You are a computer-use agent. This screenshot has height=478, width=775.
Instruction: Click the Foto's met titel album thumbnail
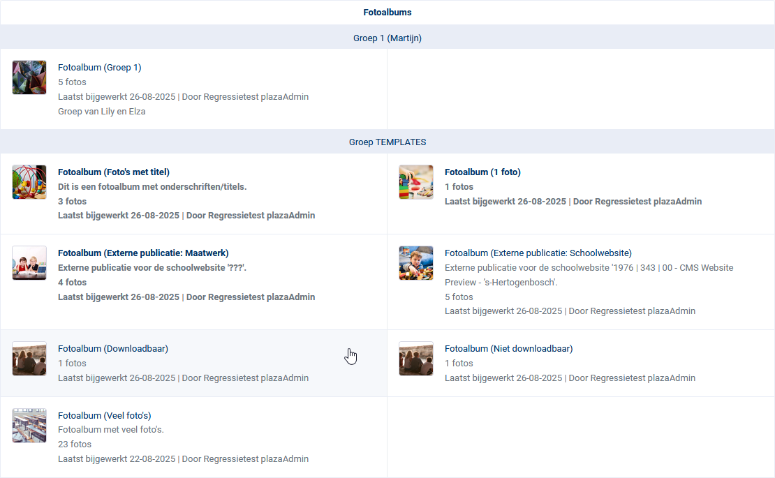point(29,182)
